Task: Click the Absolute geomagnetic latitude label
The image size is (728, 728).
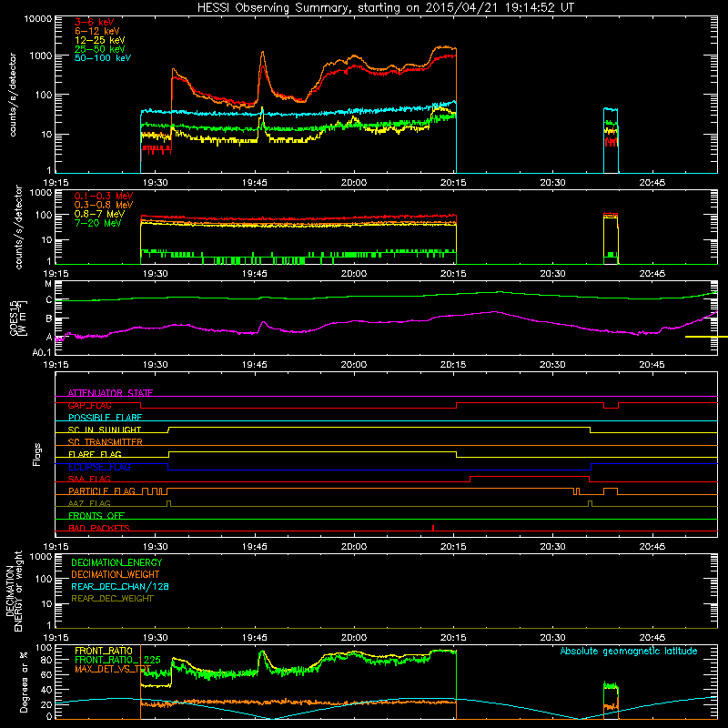Action: coord(629,652)
